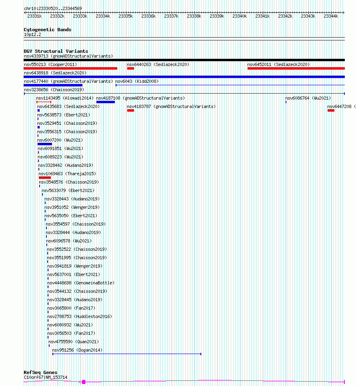
Task: Click chr10:23330520..23344569 coordinate text
Action: [x=53, y=8]
